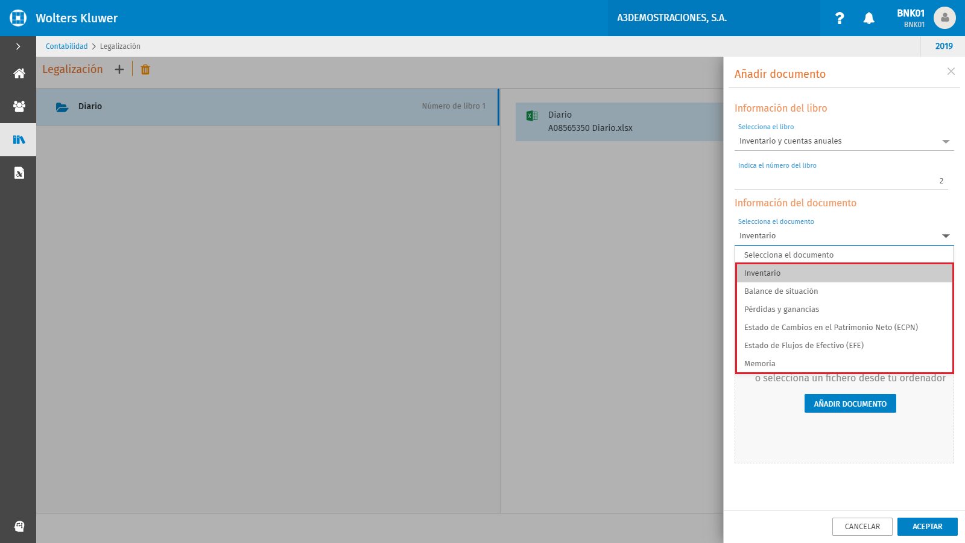Click the book number input field
Screen dimensions: 965x543
tap(841, 181)
